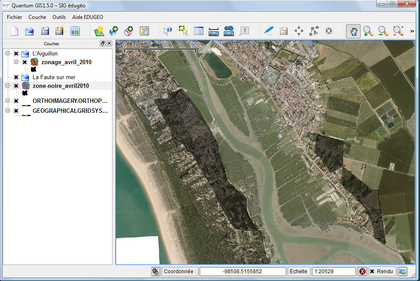Uncheck the zonage_avril_2010 layer visibility
The height and width of the screenshot is (281, 420).
(x=25, y=62)
